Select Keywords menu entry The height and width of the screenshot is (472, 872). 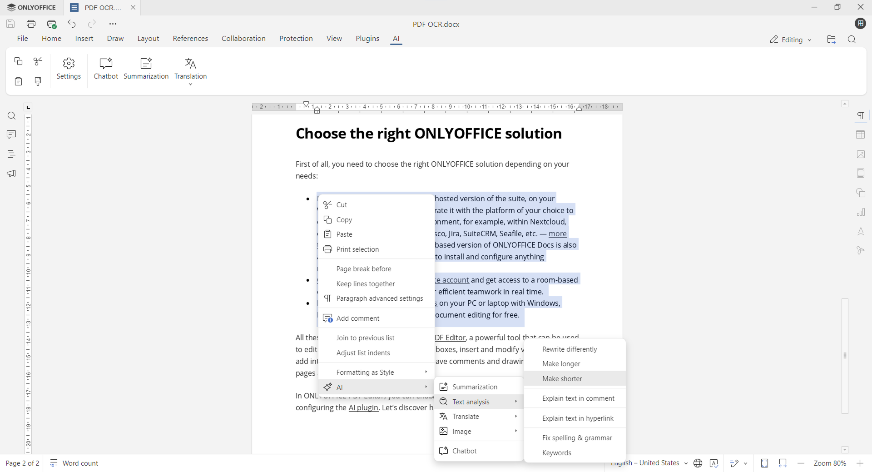[575, 452]
